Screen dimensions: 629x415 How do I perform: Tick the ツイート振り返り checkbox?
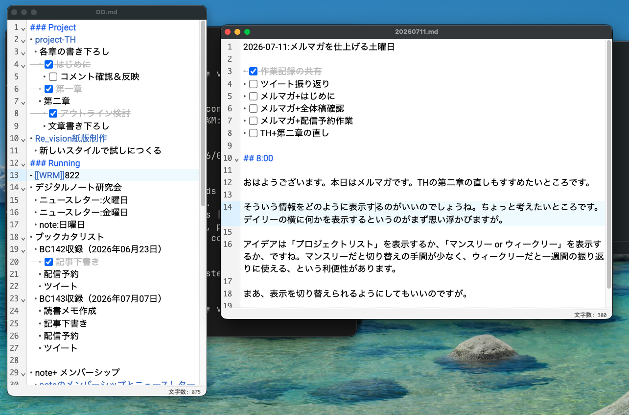253,84
